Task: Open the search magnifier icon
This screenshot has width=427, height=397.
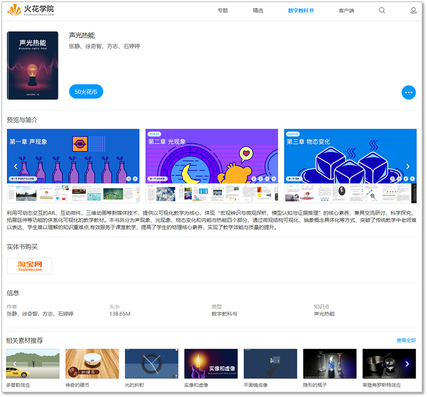Action: (382, 10)
